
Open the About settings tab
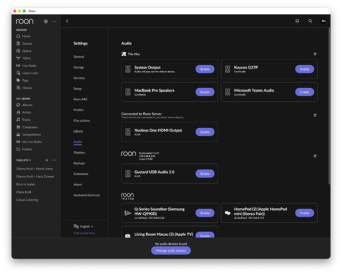click(x=78, y=184)
